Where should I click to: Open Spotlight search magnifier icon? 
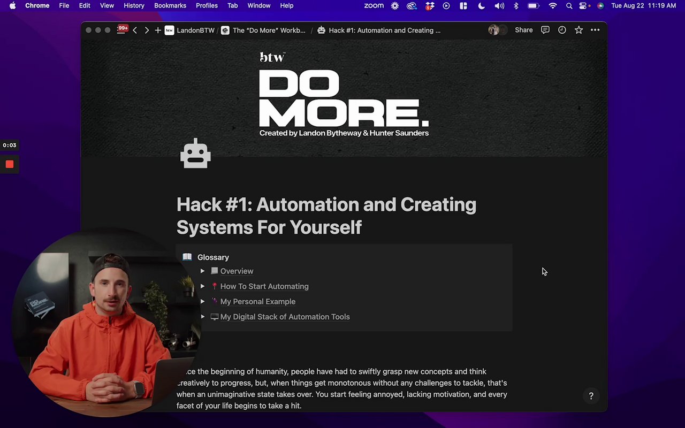[569, 5]
